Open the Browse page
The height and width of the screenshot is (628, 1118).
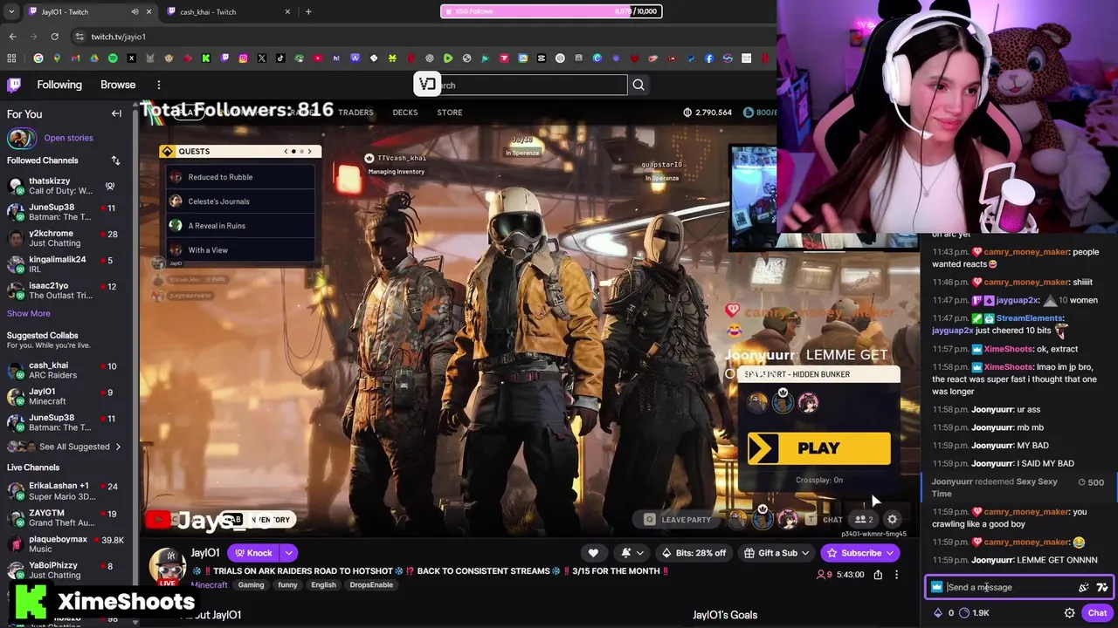(x=118, y=85)
